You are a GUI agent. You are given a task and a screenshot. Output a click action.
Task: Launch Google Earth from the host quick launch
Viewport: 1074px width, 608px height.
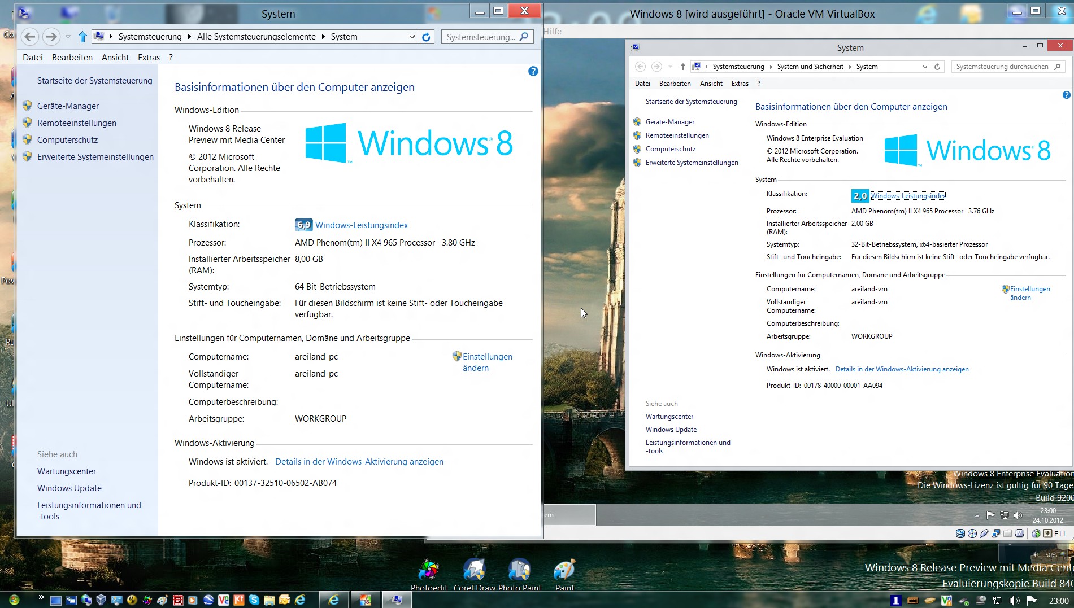[208, 600]
